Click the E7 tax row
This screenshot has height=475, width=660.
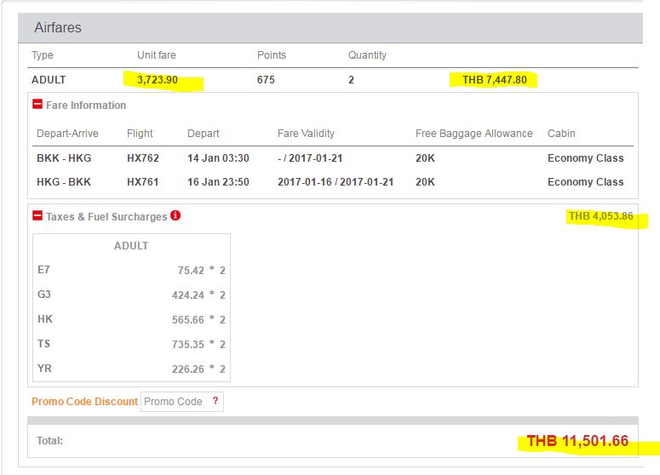point(131,270)
